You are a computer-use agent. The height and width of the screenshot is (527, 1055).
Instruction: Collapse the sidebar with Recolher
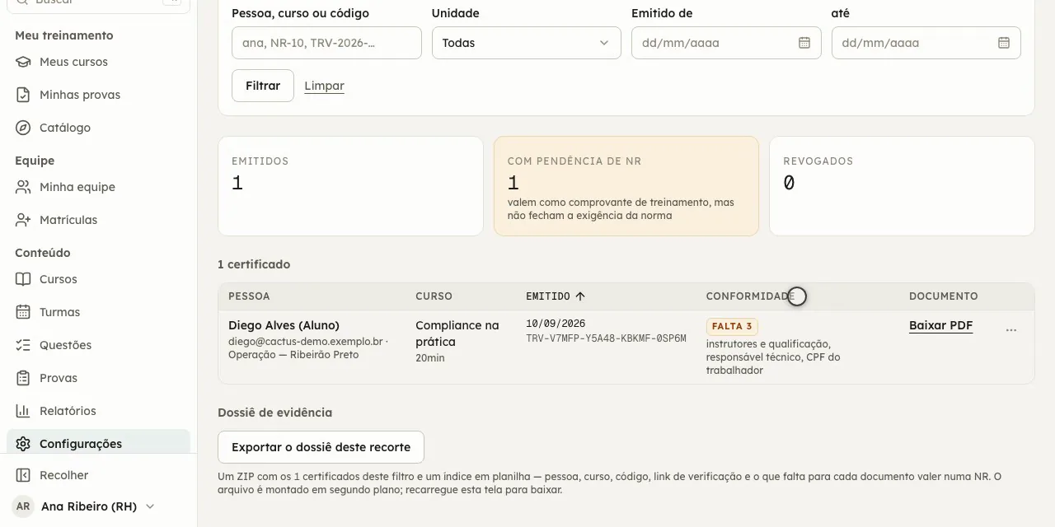click(98, 475)
